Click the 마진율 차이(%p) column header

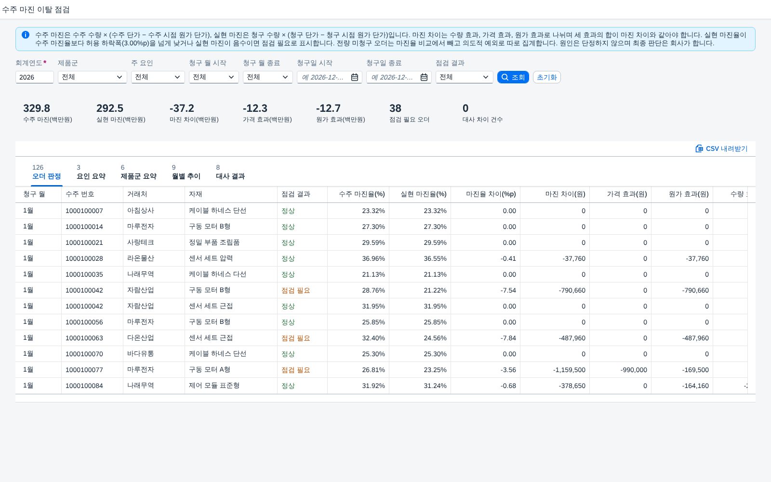pyautogui.click(x=486, y=194)
